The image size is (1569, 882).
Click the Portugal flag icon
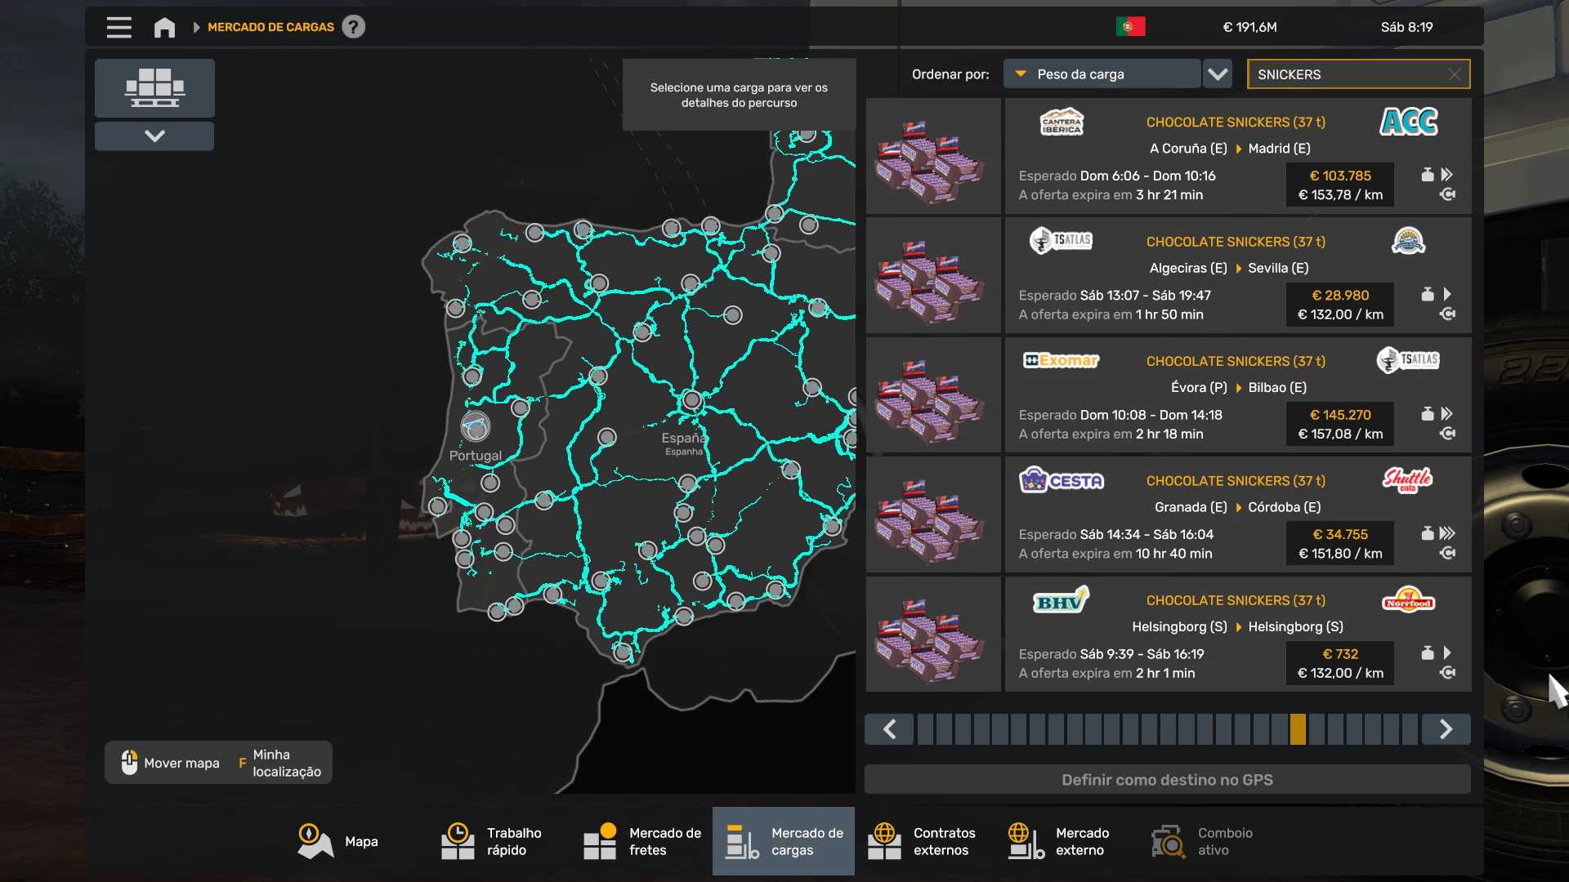[1130, 27]
